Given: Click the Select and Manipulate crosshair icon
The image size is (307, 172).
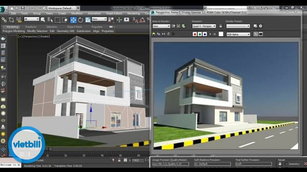Looking at the screenshot, I should click(x=119, y=20).
